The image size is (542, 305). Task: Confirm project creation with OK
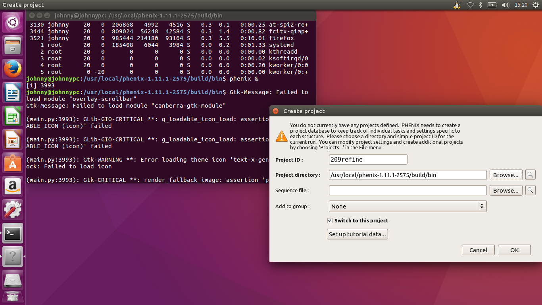tap(514, 250)
